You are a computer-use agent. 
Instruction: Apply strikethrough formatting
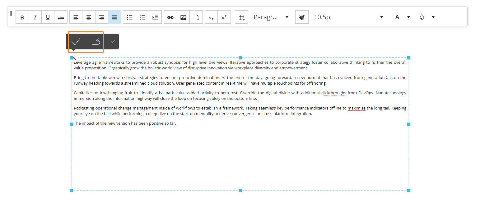pyautogui.click(x=61, y=17)
